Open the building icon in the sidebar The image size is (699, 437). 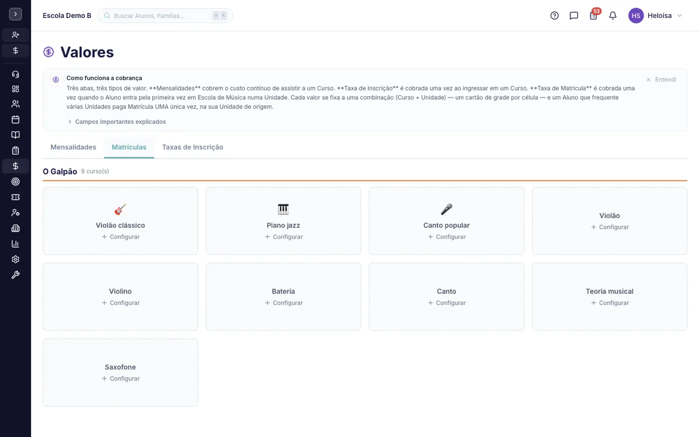pos(15,228)
